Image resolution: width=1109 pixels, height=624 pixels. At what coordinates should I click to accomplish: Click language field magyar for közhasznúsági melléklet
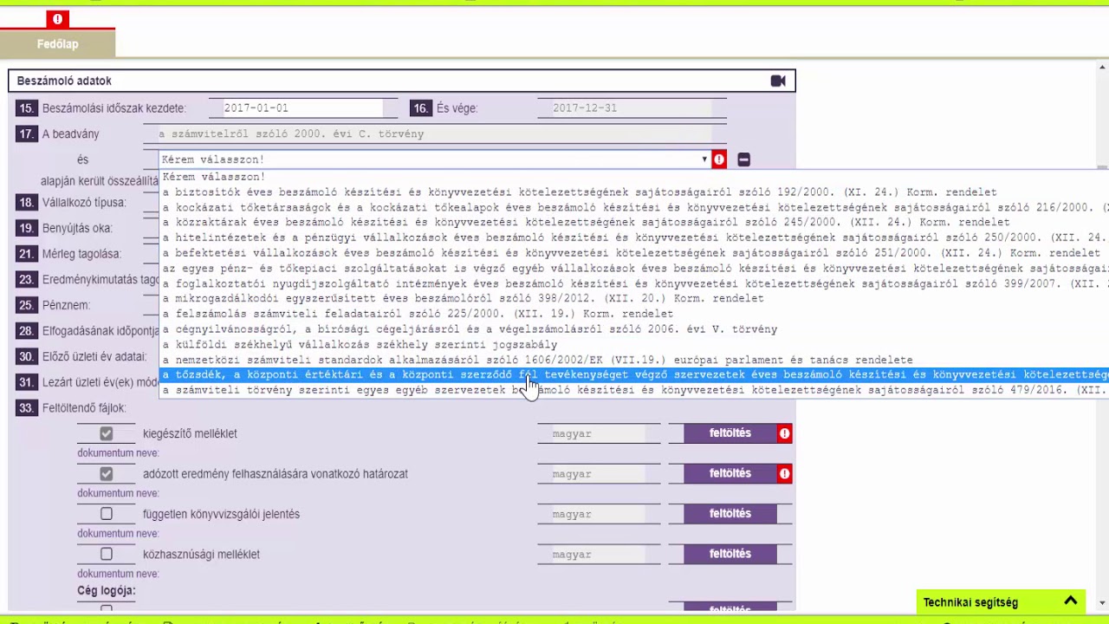click(598, 555)
